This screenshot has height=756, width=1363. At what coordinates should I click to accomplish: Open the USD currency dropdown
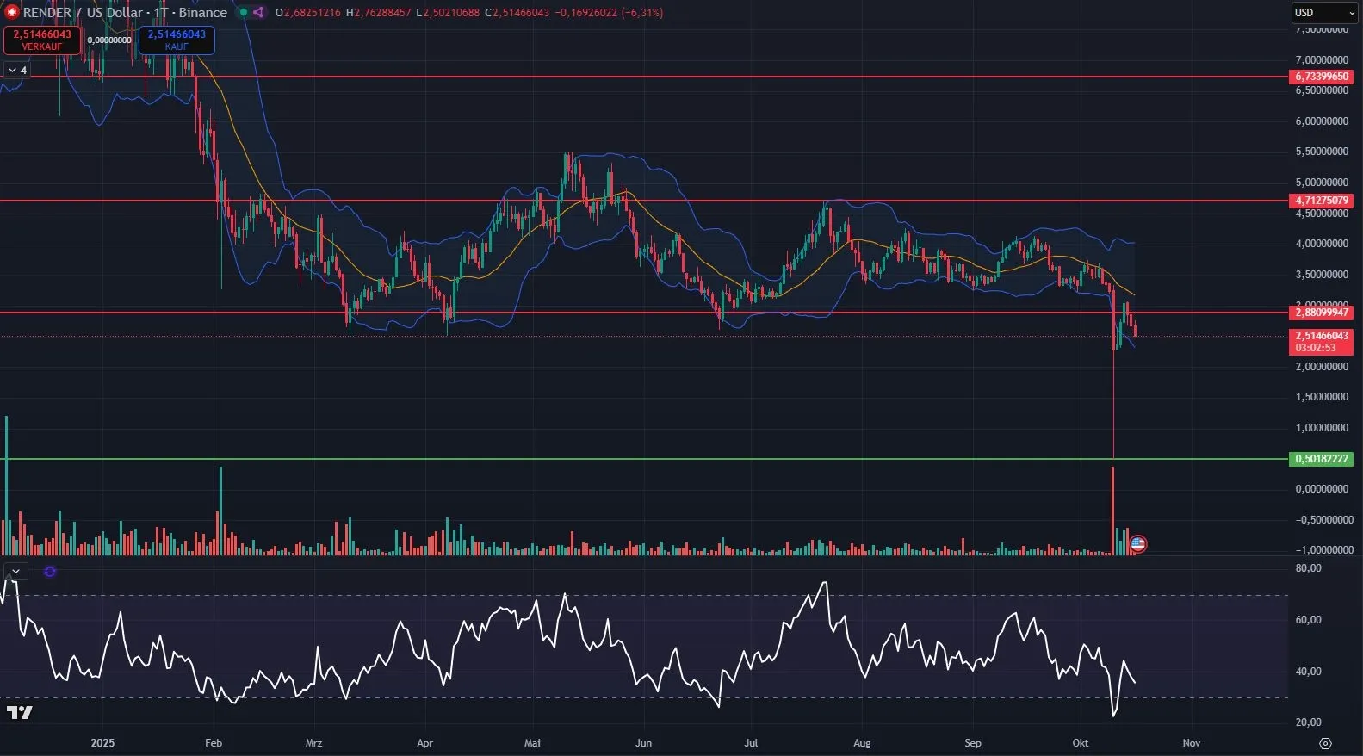point(1324,13)
